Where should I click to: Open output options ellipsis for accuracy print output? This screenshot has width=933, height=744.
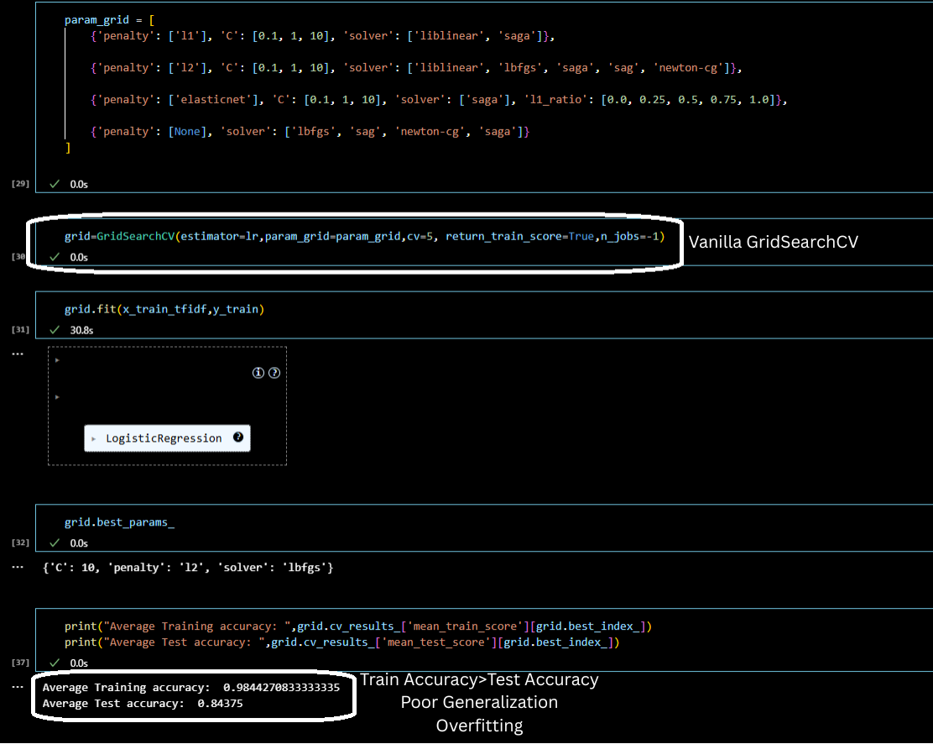pos(18,687)
